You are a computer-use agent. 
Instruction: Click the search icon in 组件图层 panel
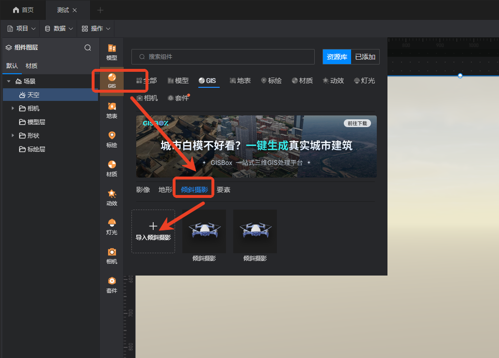point(87,48)
